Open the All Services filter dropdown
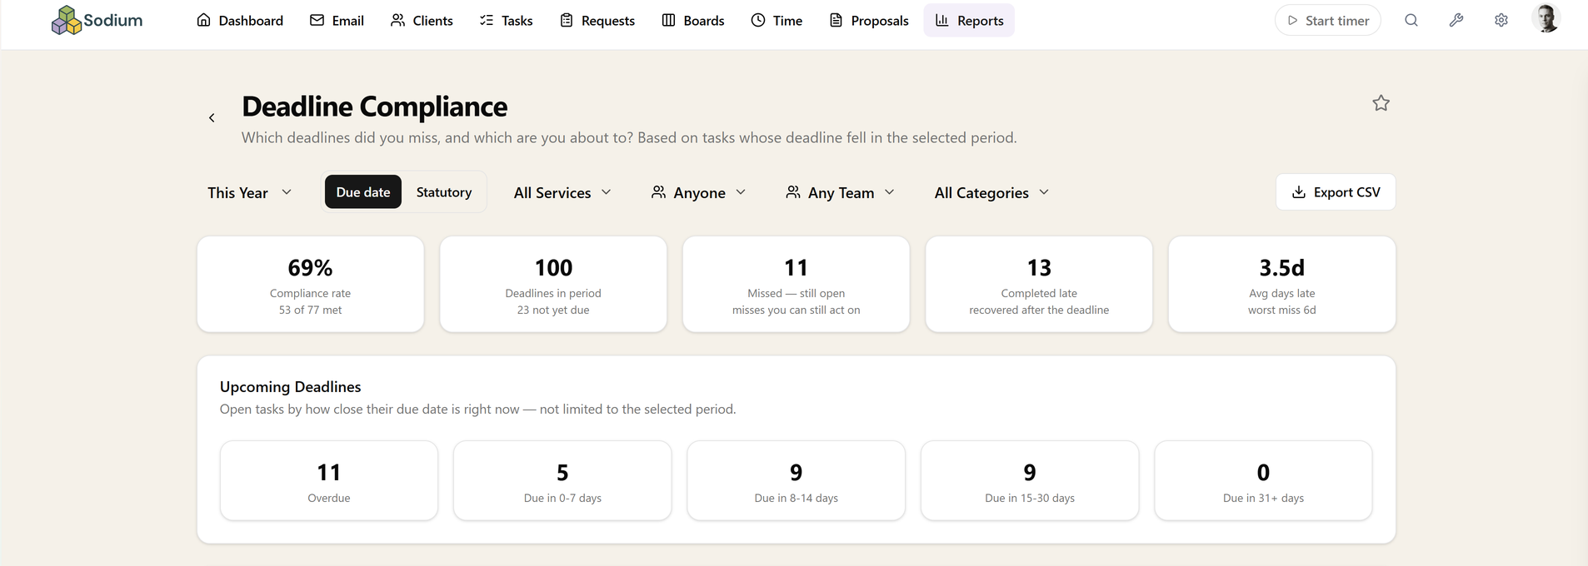 click(562, 192)
